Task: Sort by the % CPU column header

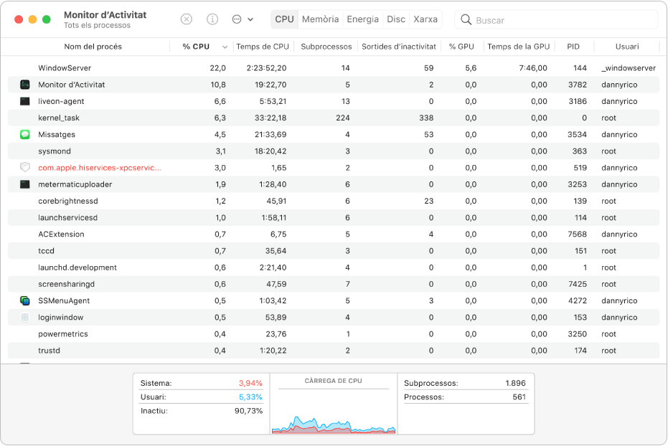Action: [196, 47]
